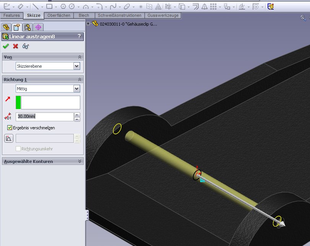Open the ConfigurationManager tab icon
Image resolution: width=310 pixels, height=246 pixels.
pyautogui.click(x=28, y=27)
